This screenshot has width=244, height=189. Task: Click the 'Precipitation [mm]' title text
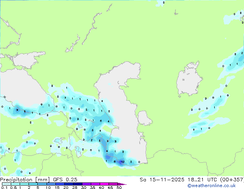(x=25, y=180)
